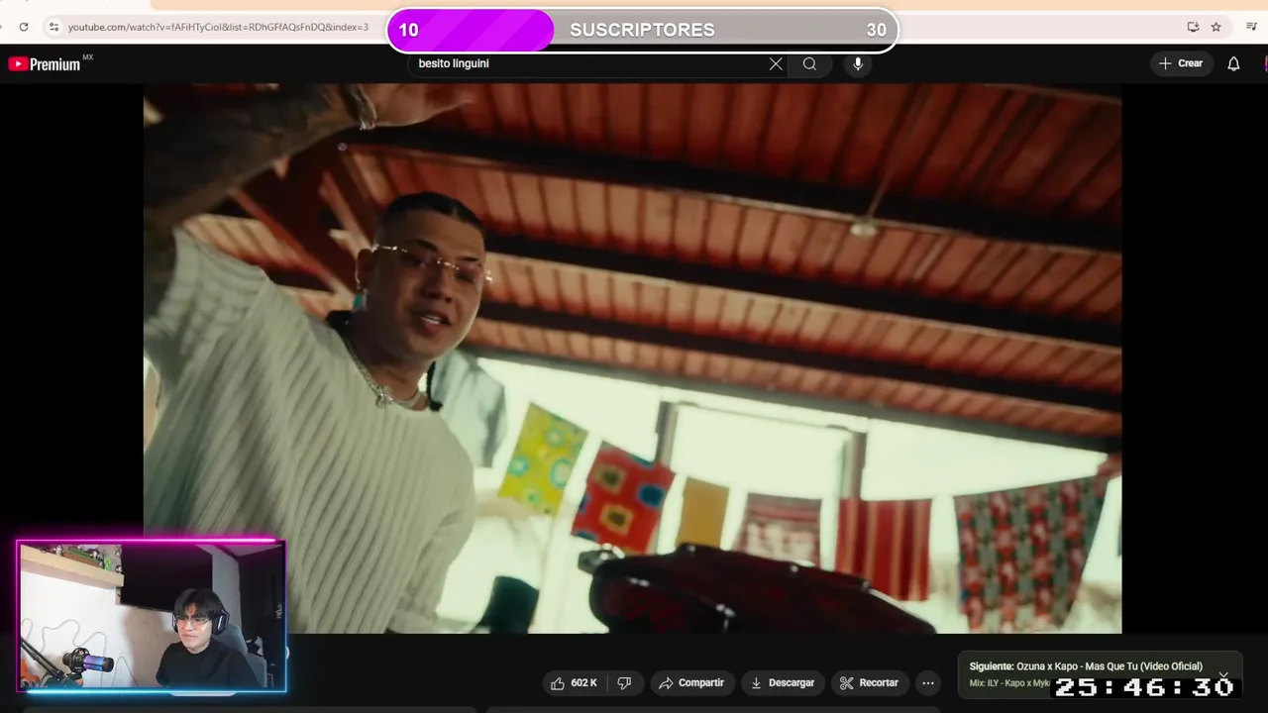The width and height of the screenshot is (1268, 713).
Task: Dislike the video with the thumbs-down
Action: click(x=624, y=682)
